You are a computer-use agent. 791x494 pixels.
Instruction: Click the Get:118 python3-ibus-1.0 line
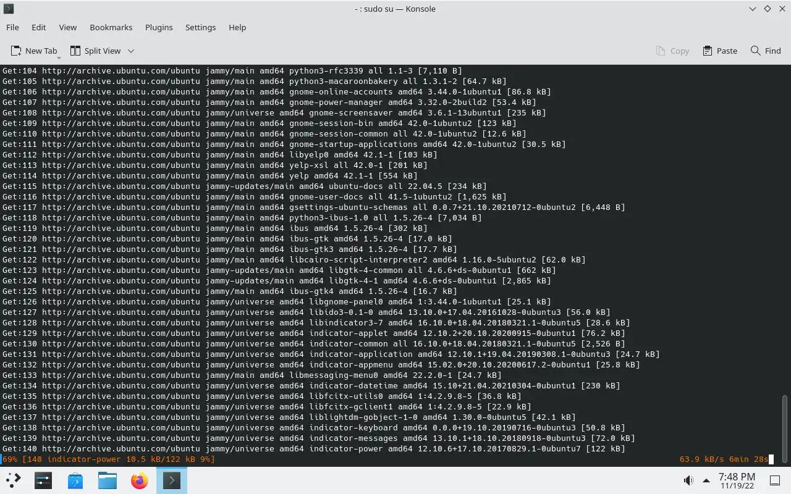point(242,217)
